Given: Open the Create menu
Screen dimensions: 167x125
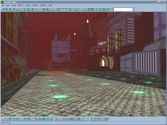Looking at the screenshot, I should tap(14, 5).
